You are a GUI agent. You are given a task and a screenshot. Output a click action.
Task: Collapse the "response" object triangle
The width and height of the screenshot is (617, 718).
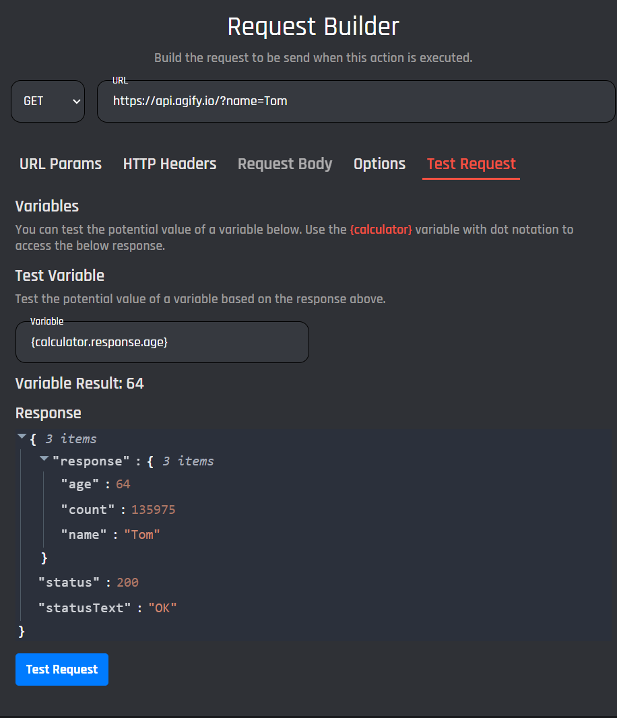[x=44, y=459]
